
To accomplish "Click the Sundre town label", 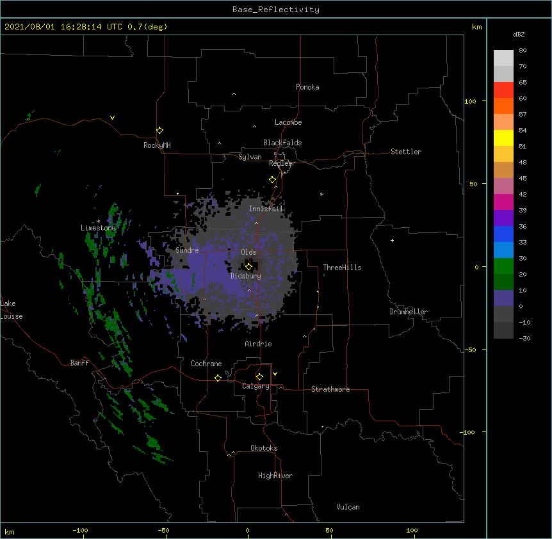I will pyautogui.click(x=187, y=250).
